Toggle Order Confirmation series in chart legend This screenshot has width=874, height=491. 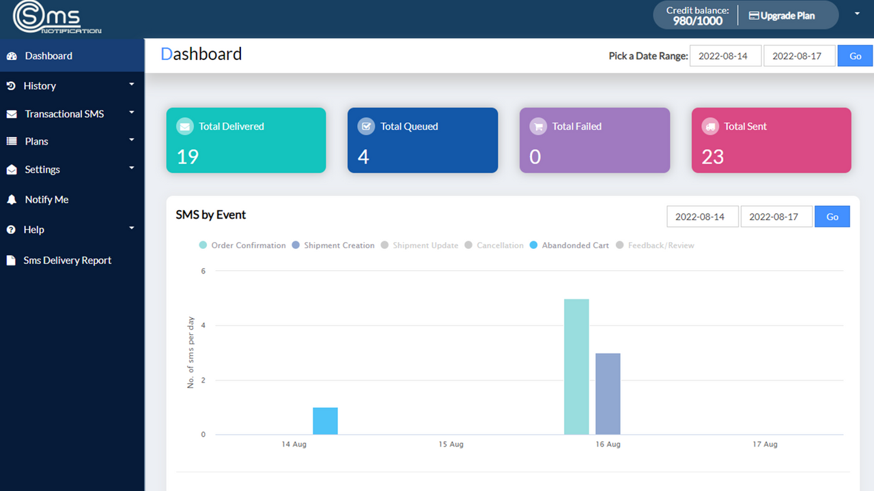(x=242, y=245)
